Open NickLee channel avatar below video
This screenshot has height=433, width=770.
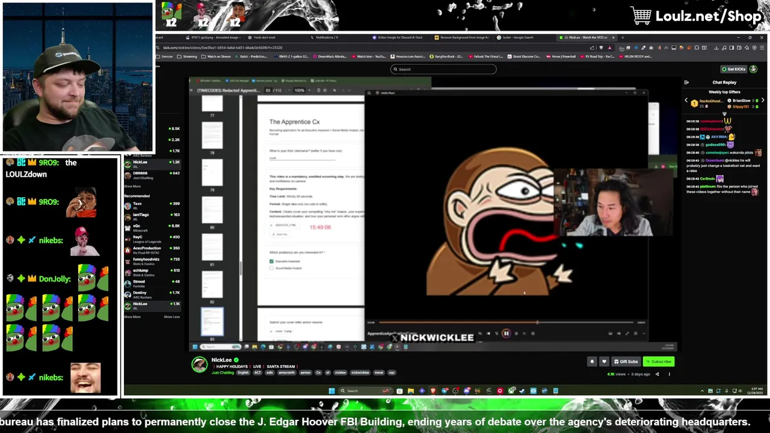pyautogui.click(x=200, y=365)
